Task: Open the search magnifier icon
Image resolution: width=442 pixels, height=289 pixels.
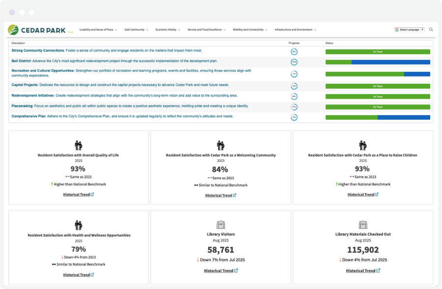Action: point(431,29)
